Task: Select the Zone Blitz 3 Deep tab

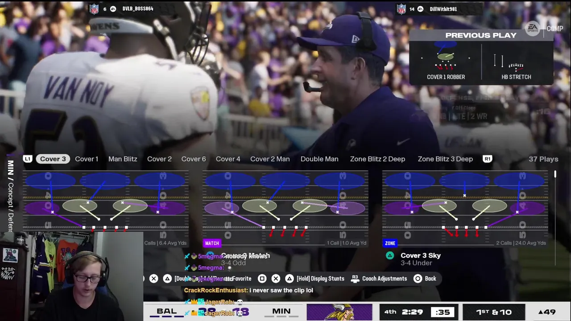Action: (445, 159)
